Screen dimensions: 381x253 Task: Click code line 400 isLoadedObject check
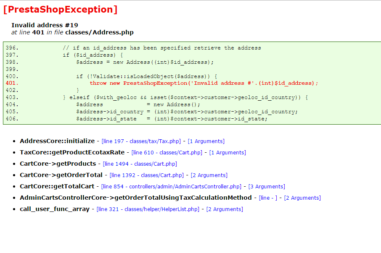(x=146, y=76)
